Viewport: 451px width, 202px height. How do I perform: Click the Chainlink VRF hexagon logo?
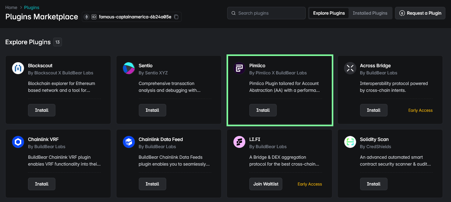point(18,142)
